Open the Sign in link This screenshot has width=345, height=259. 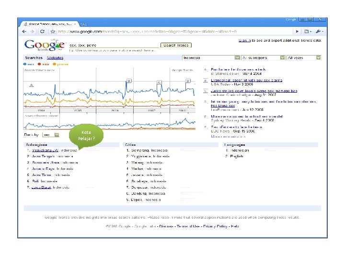pos(244,40)
